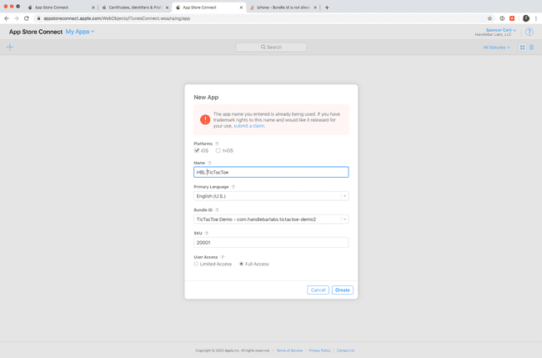Select Limited Access radio button

196,264
